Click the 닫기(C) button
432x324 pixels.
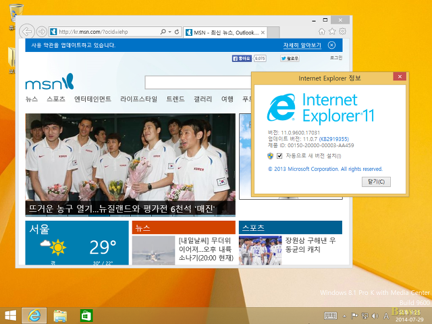coord(376,182)
